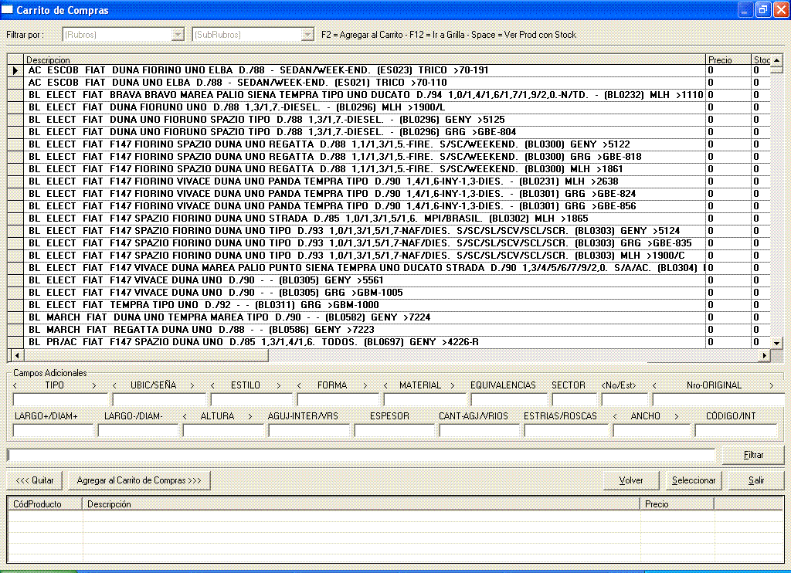Click the CÓDIGO/INT input field
The width and height of the screenshot is (791, 573).
coord(736,431)
